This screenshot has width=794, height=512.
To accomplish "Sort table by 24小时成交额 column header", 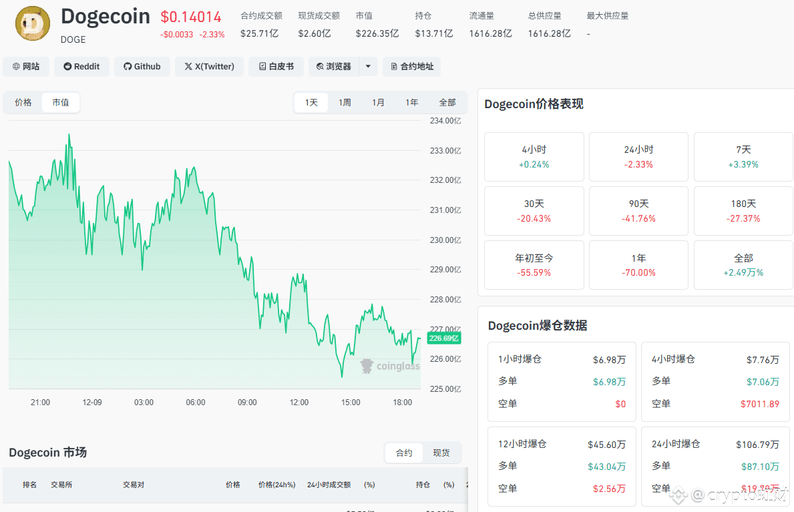I will [x=329, y=485].
